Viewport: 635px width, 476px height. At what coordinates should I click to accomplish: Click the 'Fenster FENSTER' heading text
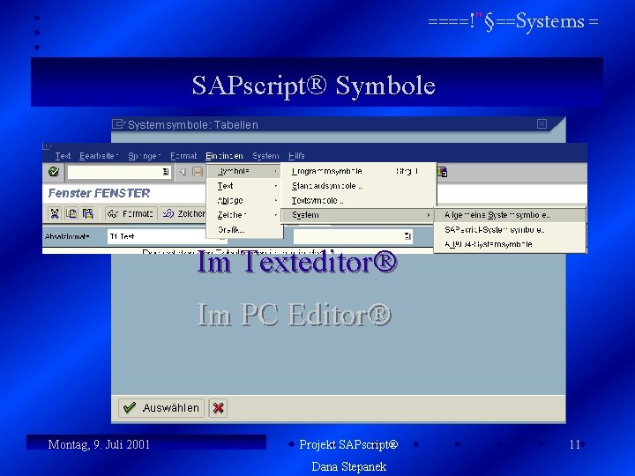(x=99, y=193)
